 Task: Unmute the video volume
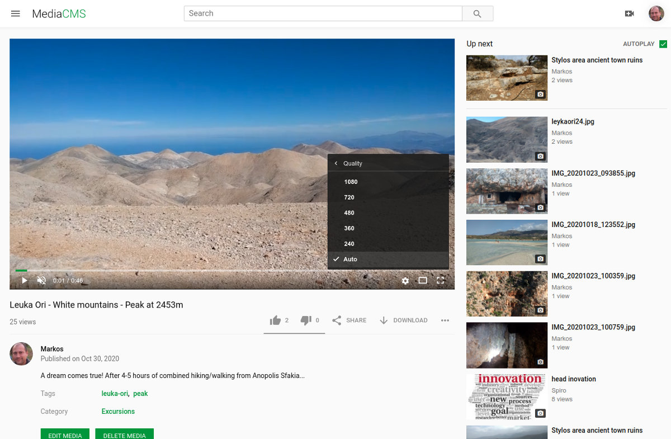(x=41, y=280)
